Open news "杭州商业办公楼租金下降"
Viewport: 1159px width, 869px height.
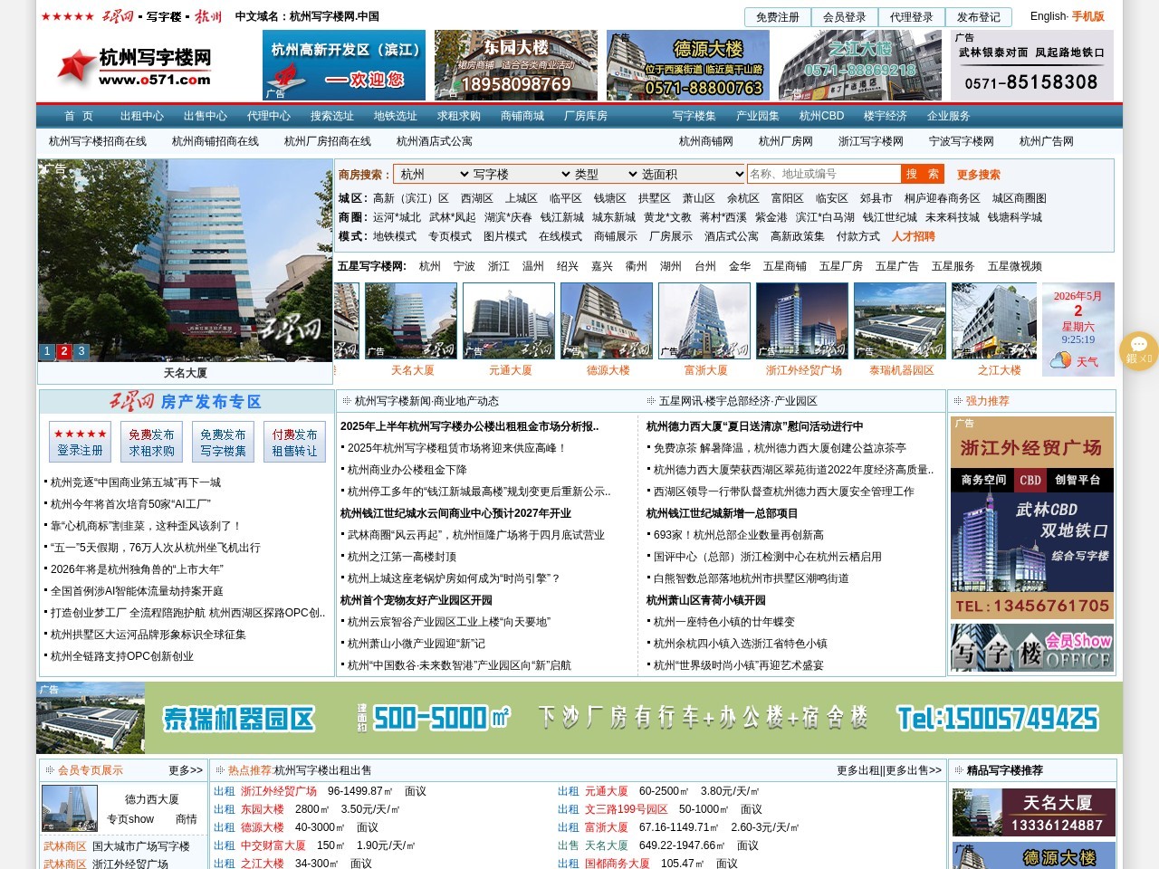(407, 470)
